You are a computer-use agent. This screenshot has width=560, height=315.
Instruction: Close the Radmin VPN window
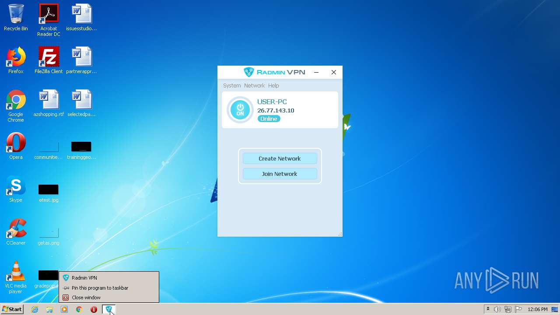coord(333,72)
